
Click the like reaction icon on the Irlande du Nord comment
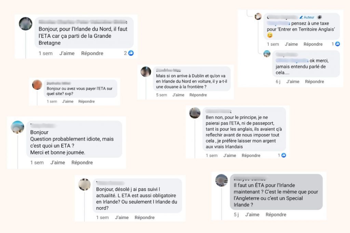(131, 53)
